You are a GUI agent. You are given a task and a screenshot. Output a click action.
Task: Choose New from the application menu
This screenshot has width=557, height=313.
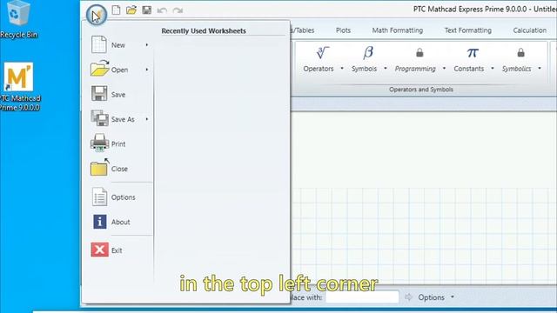pyautogui.click(x=119, y=45)
